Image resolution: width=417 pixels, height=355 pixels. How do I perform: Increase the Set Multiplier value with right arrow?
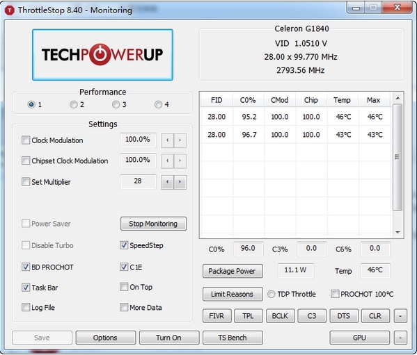pos(180,182)
